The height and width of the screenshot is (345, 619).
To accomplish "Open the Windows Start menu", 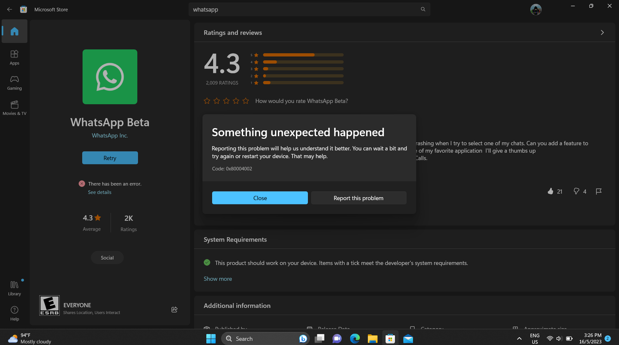I will pos(211,339).
